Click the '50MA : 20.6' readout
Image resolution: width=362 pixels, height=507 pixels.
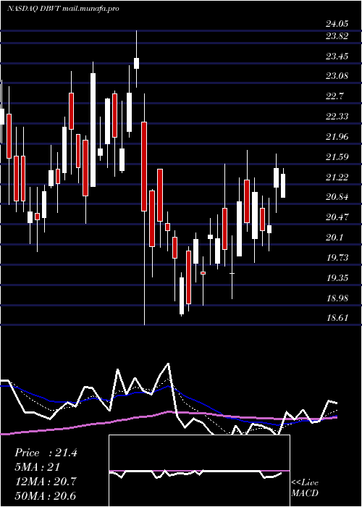(46, 496)
